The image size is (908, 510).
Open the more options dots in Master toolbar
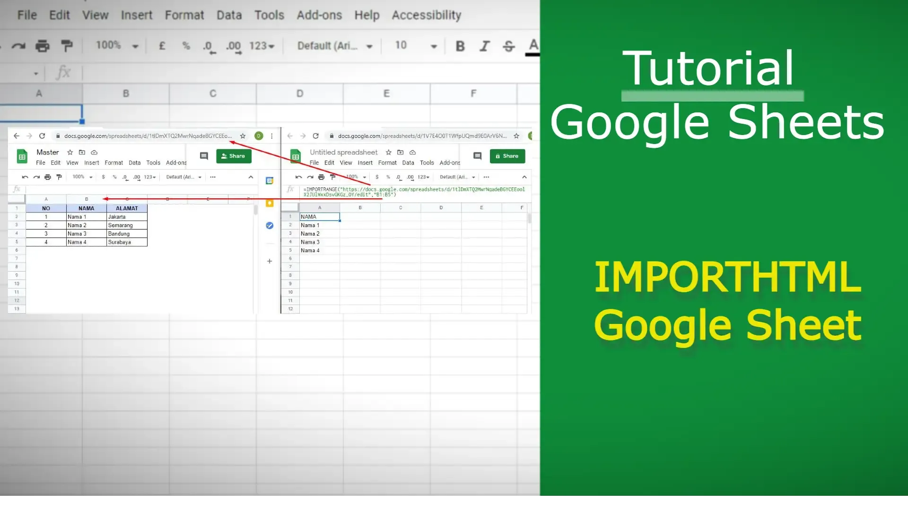213,177
